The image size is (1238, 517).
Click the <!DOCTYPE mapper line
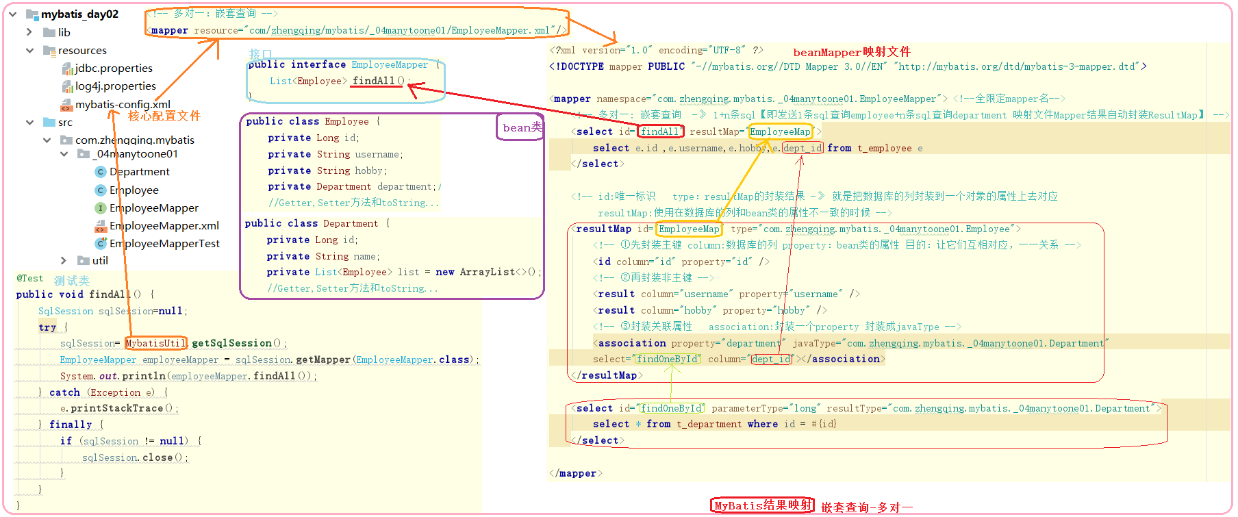tap(848, 66)
